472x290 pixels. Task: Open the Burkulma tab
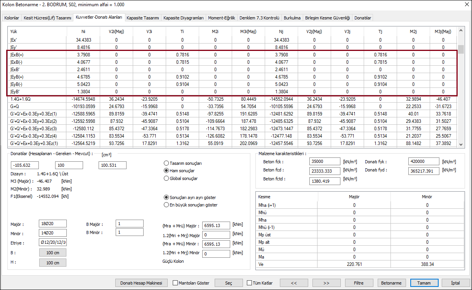tap(292, 18)
